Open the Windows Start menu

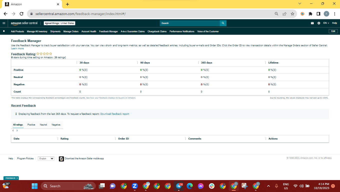point(34,186)
